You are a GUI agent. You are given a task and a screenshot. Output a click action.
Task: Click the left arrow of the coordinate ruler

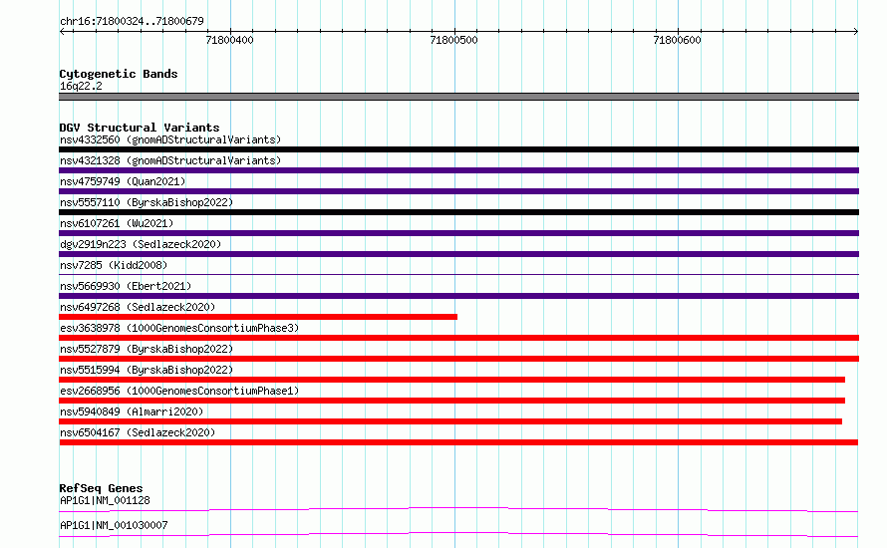coord(63,32)
